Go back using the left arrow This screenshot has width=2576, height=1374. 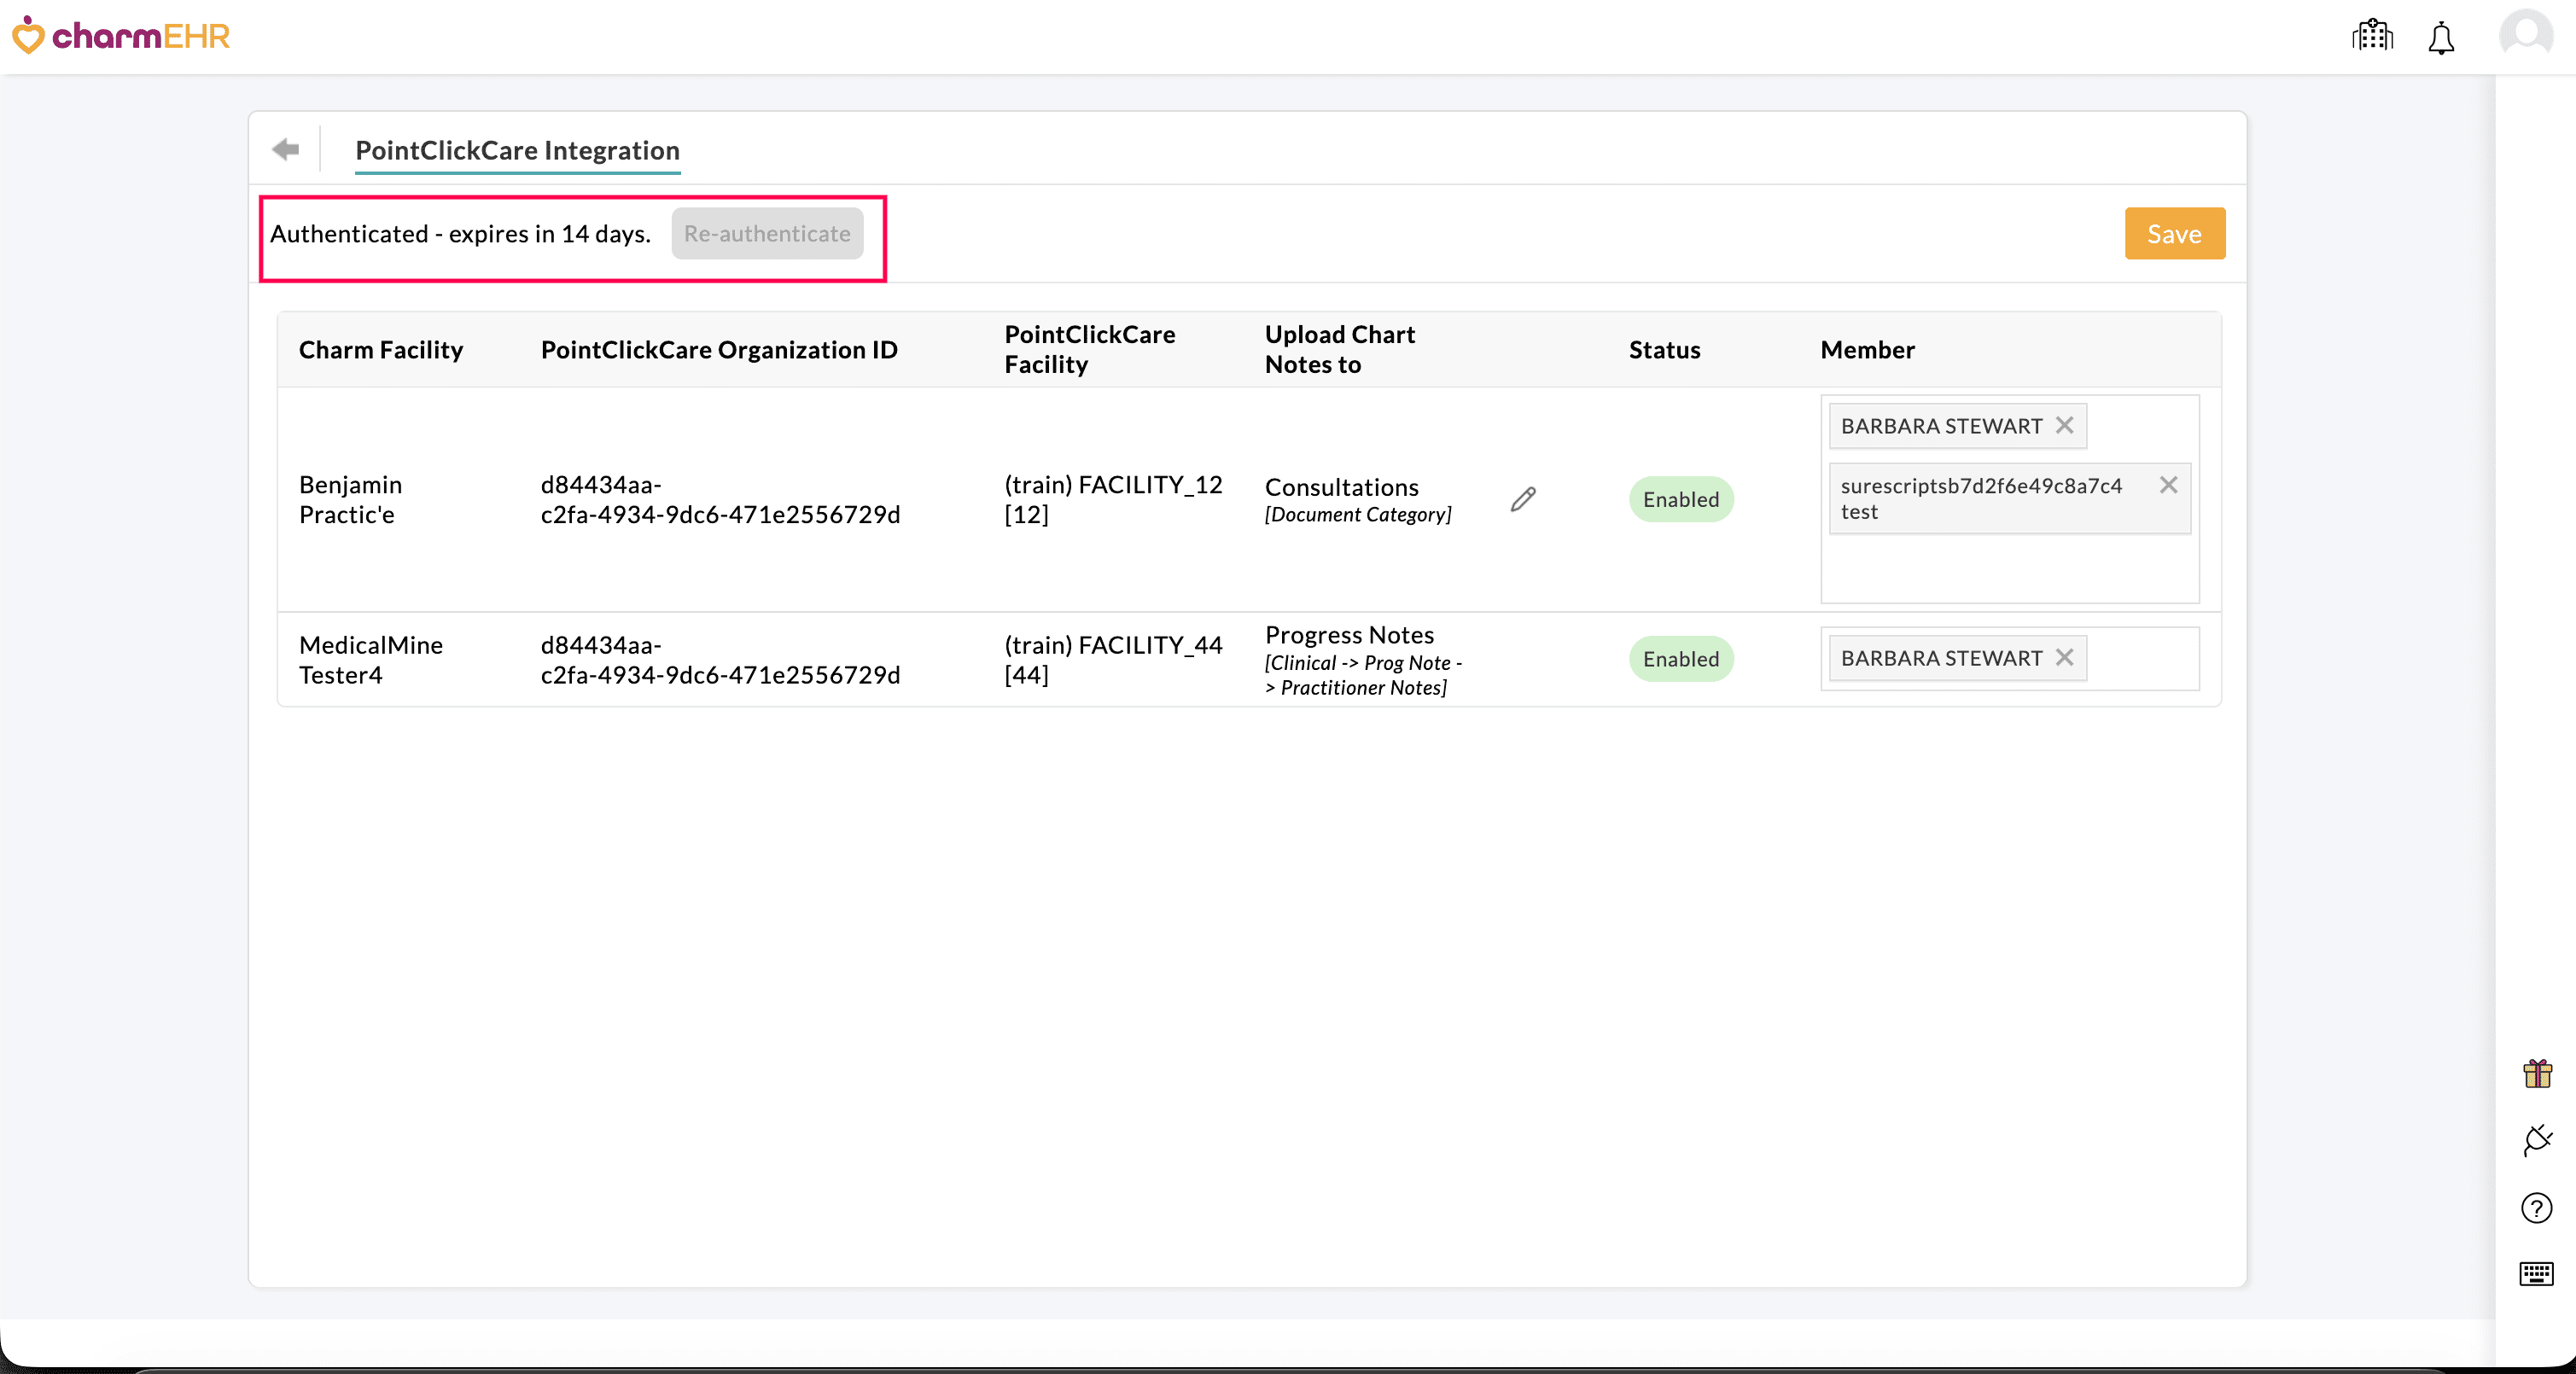[x=286, y=149]
